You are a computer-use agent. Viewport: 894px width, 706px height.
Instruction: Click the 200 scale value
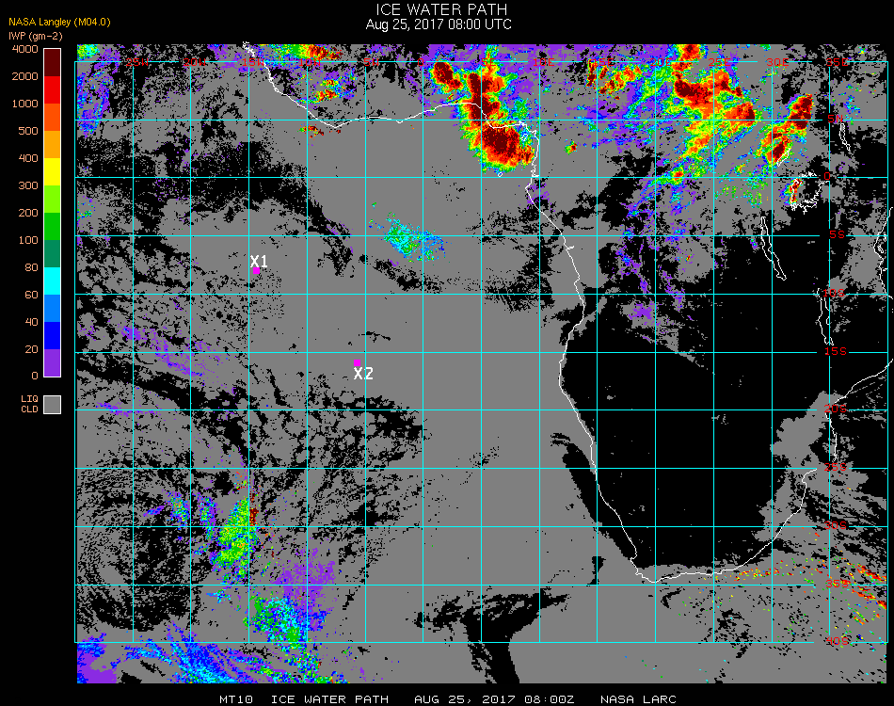(x=28, y=214)
